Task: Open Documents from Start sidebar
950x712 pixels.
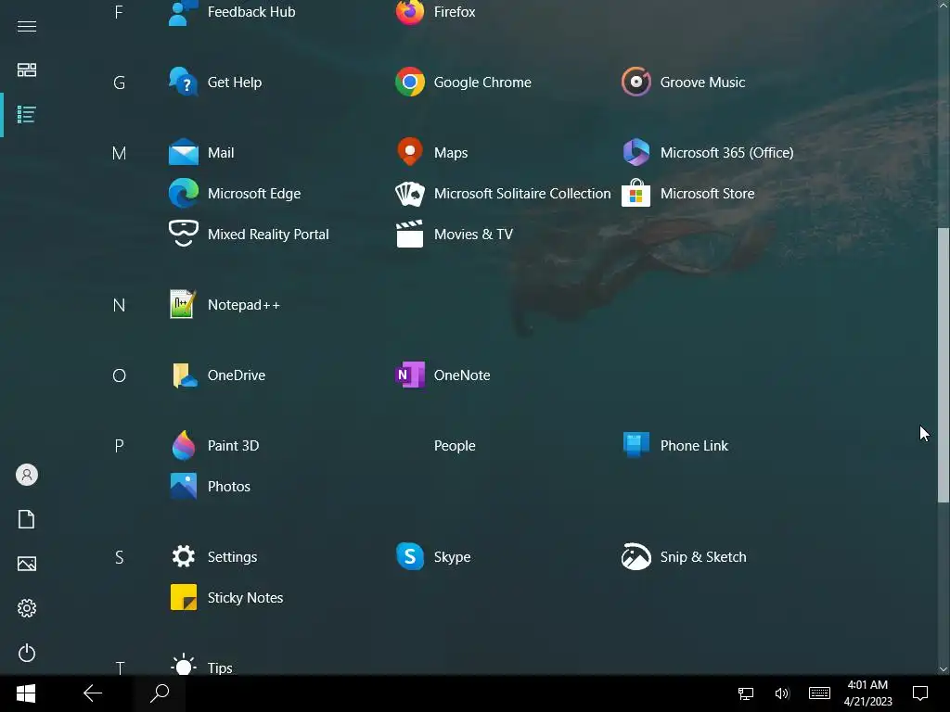Action: point(27,519)
